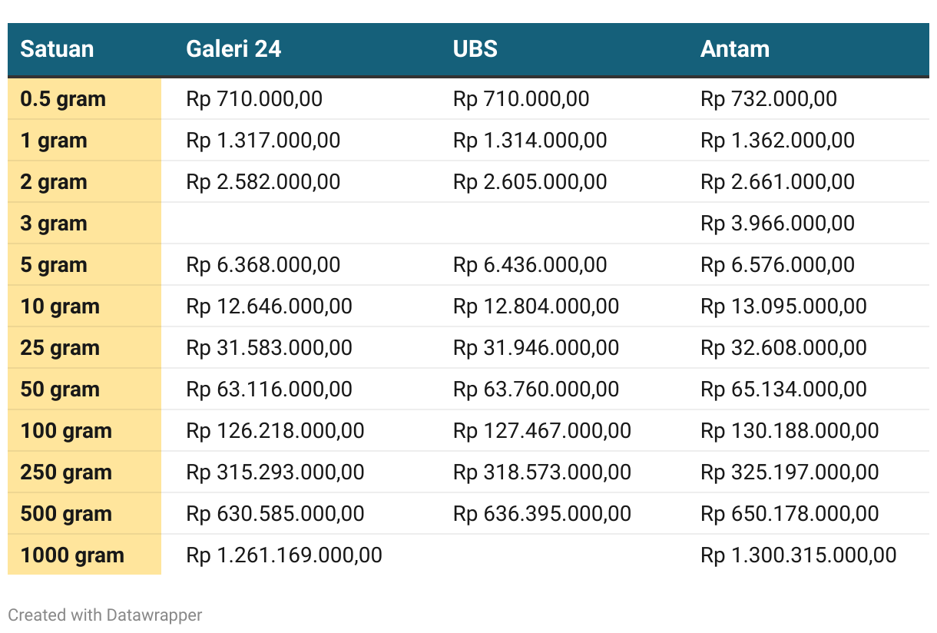Select the 250 gram UBS price
Image resolution: width=937 pixels, height=633 pixels.
tap(542, 472)
